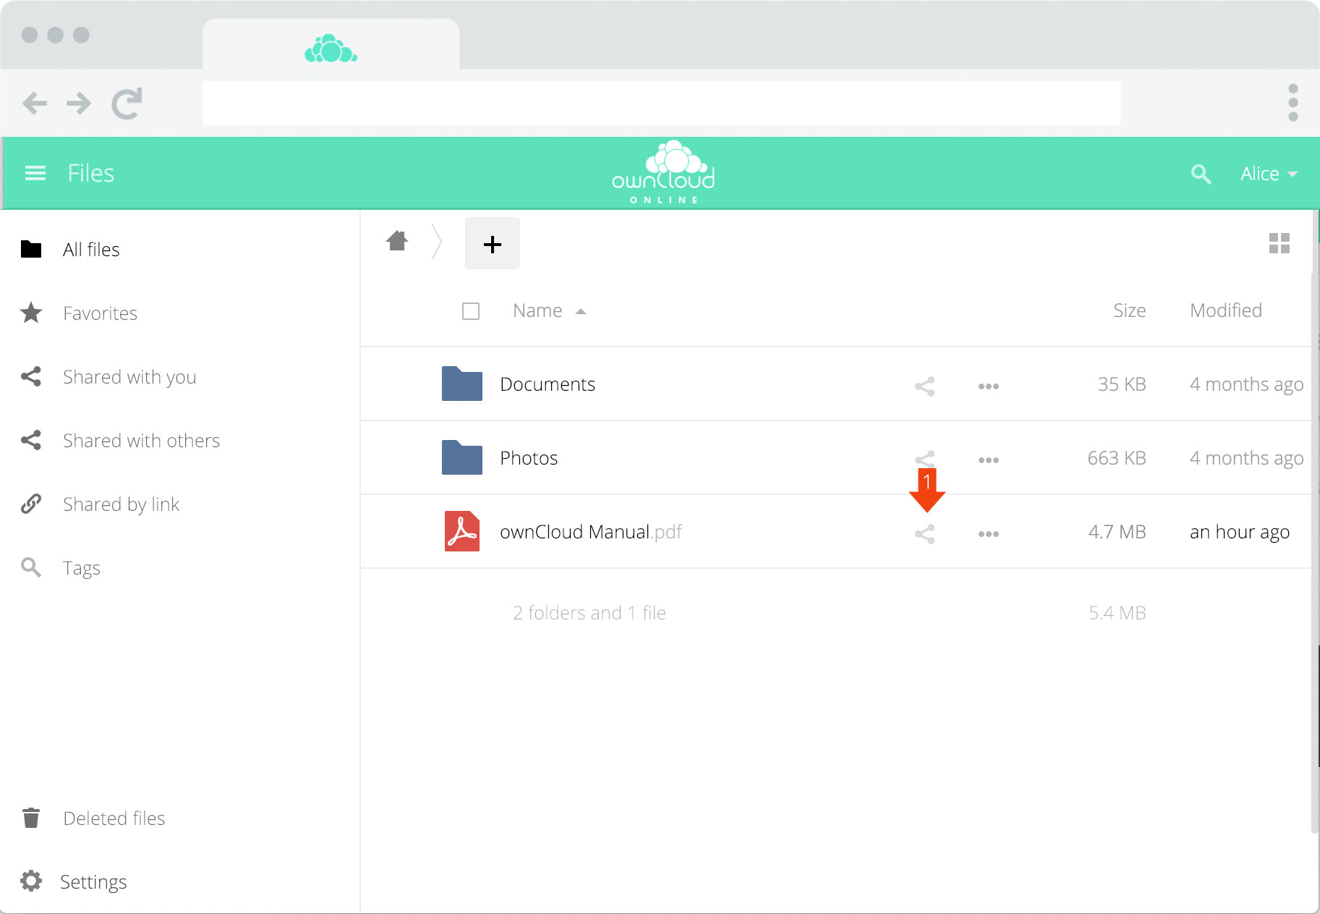This screenshot has height=914, width=1320.
Task: Open the hamburger app menu
Action: pyautogui.click(x=35, y=174)
